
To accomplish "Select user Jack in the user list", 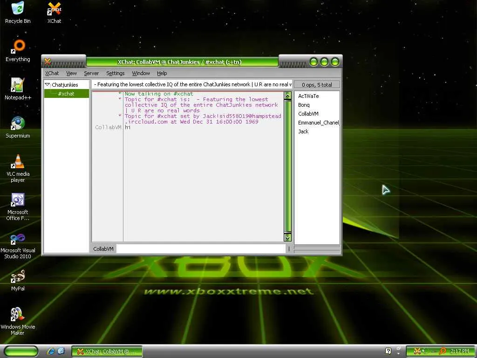I will point(303,131).
